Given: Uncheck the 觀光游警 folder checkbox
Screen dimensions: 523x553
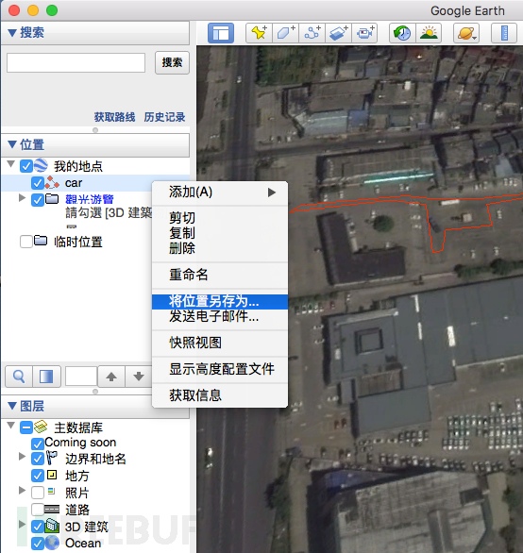Looking at the screenshot, I should coord(38,200).
